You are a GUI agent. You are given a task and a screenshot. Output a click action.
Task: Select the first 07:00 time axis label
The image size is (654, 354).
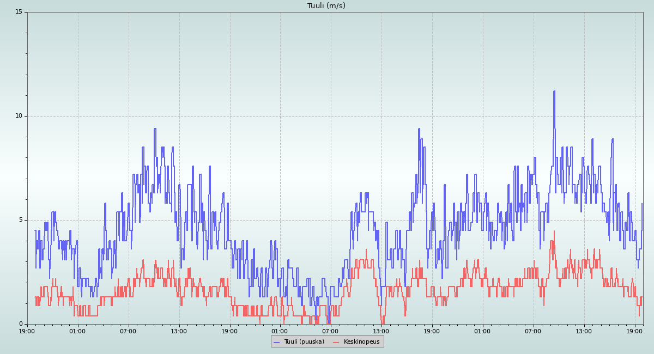coord(128,331)
